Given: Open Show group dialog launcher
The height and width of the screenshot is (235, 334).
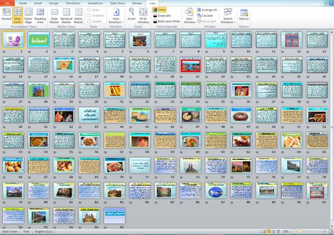Looking at the screenshot, I should pyautogui.click(x=105, y=27).
